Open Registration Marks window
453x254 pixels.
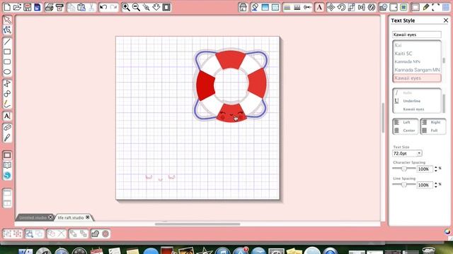click(436, 7)
